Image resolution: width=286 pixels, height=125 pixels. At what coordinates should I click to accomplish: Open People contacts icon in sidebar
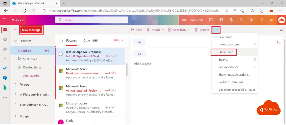(5, 49)
